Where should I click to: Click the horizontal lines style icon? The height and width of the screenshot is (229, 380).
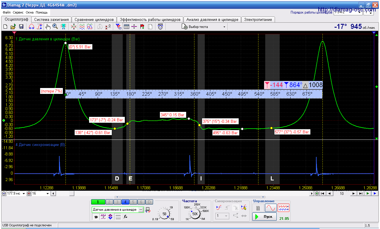[x=118, y=217]
